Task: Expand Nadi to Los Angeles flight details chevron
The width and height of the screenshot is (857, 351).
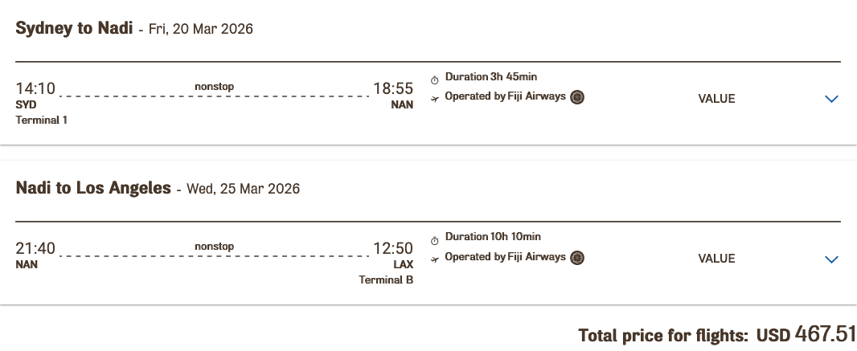Action: pos(831,259)
